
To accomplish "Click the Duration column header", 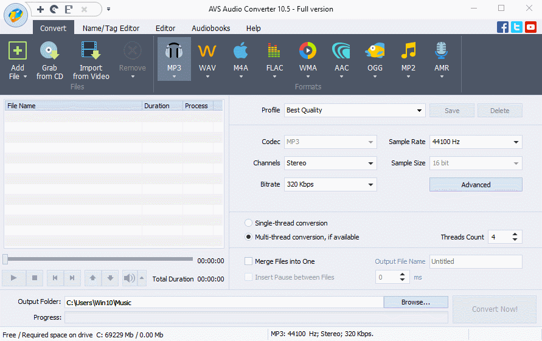I will click(x=162, y=106).
